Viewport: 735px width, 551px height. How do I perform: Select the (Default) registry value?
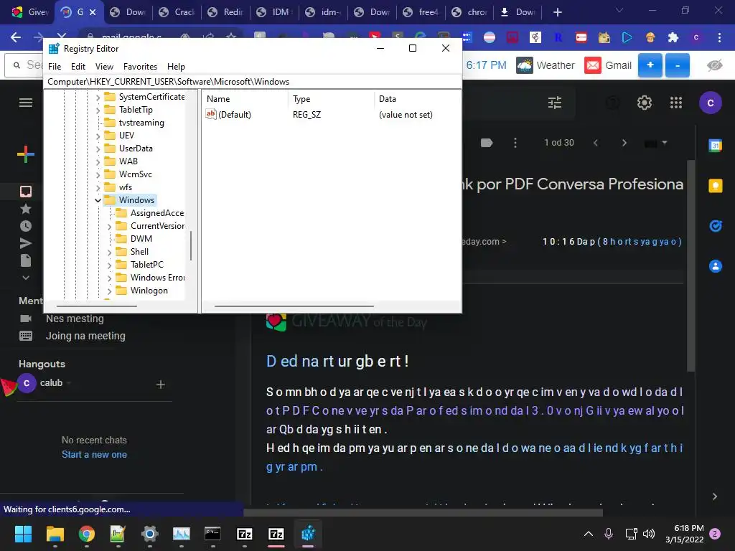coord(235,114)
